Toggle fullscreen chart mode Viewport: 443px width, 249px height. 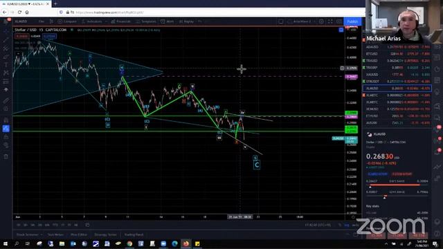(x=330, y=21)
